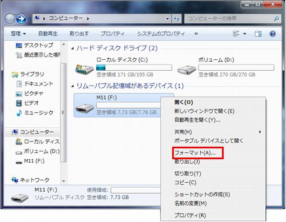Viewport: 286px width, 222px height.
Task: Click the navigation pane scroll-down arrow
Action: pyautogui.click(x=63, y=181)
